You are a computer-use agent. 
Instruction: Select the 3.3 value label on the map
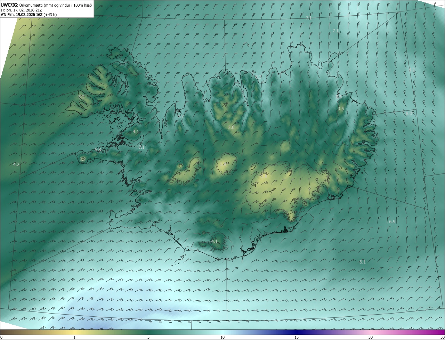(82, 159)
